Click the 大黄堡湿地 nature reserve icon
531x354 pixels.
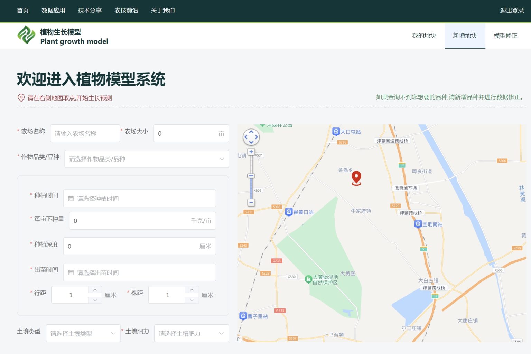point(308,279)
